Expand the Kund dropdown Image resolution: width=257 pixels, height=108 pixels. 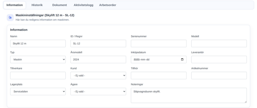[98, 76]
